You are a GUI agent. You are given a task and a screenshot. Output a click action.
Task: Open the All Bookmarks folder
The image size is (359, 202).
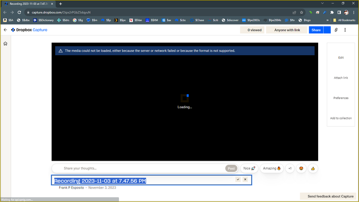click(344, 20)
